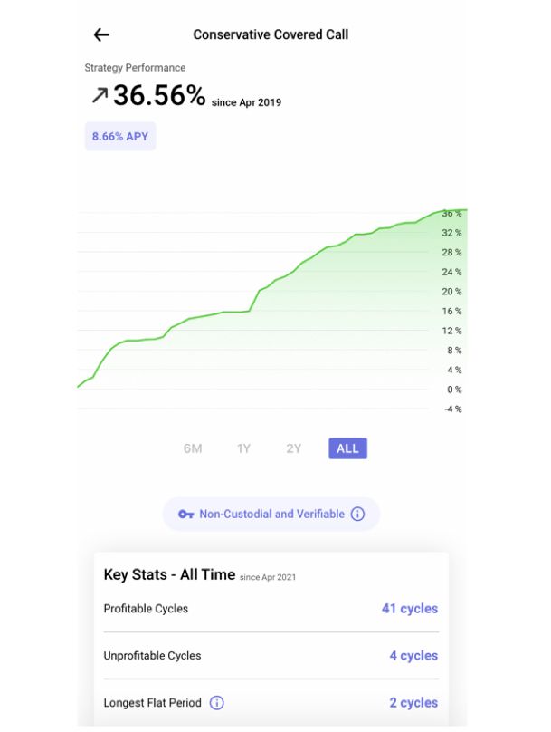551x732 pixels.
Task: Tap the Key Stats - All Time heading
Action: [169, 574]
